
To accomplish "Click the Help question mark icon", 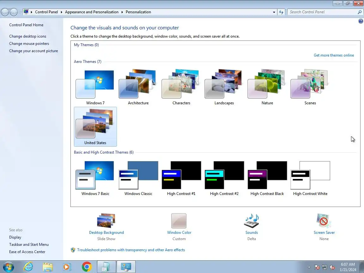I will [361, 21].
